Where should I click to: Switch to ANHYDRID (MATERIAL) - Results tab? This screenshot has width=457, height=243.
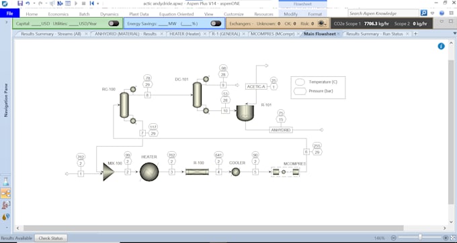[126, 34]
